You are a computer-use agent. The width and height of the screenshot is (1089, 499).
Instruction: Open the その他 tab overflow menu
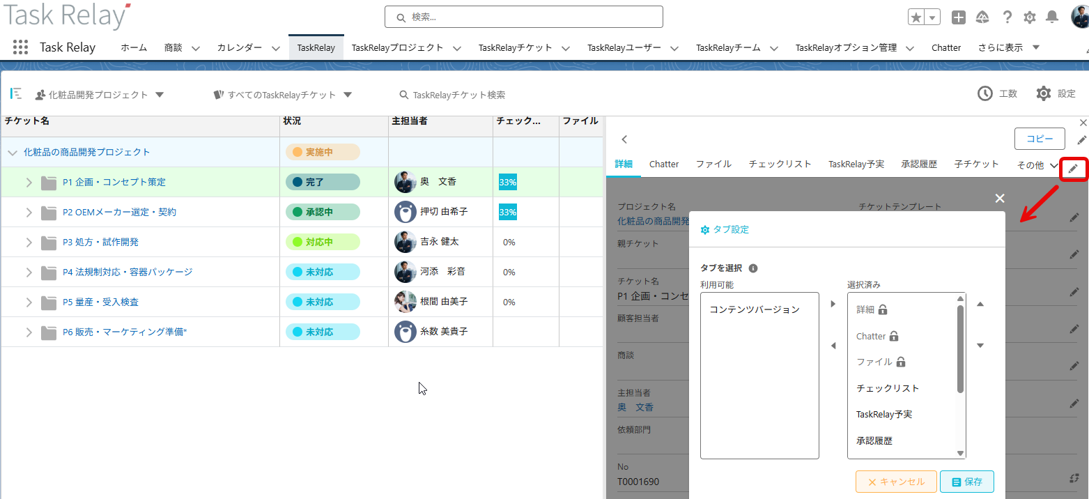[1037, 165]
